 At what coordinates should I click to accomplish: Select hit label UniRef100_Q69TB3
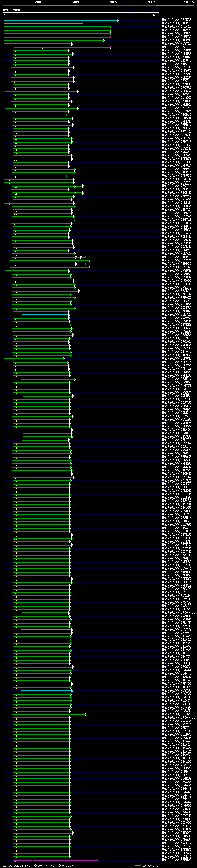coord(177,67)
